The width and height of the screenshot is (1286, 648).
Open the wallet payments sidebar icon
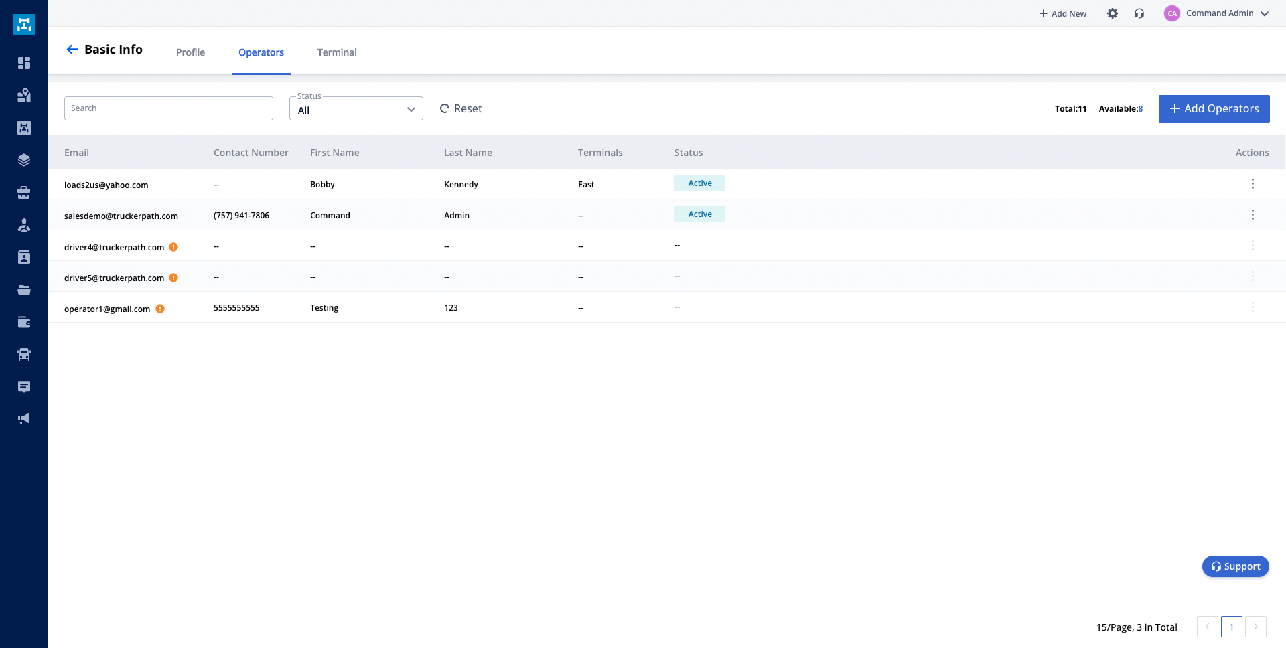click(x=24, y=322)
